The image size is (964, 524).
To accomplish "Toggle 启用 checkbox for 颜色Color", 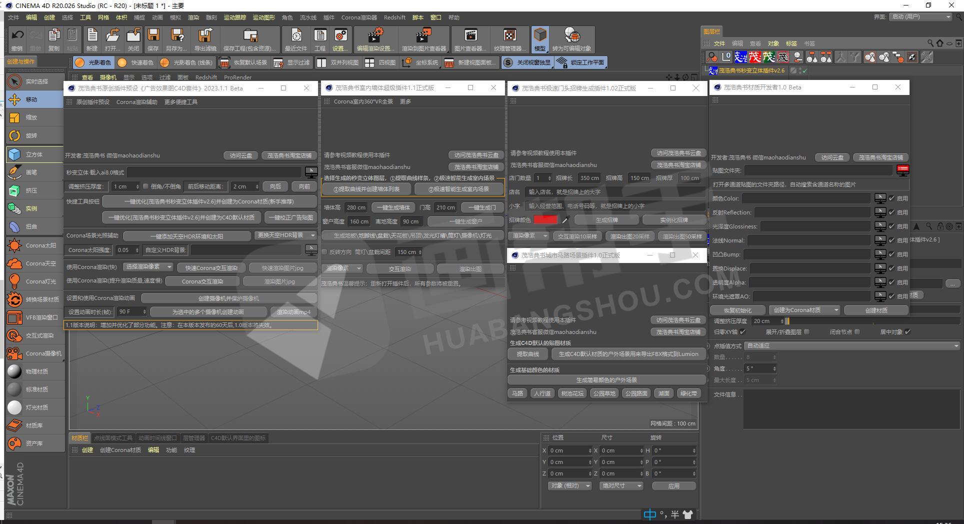I will click(x=891, y=198).
